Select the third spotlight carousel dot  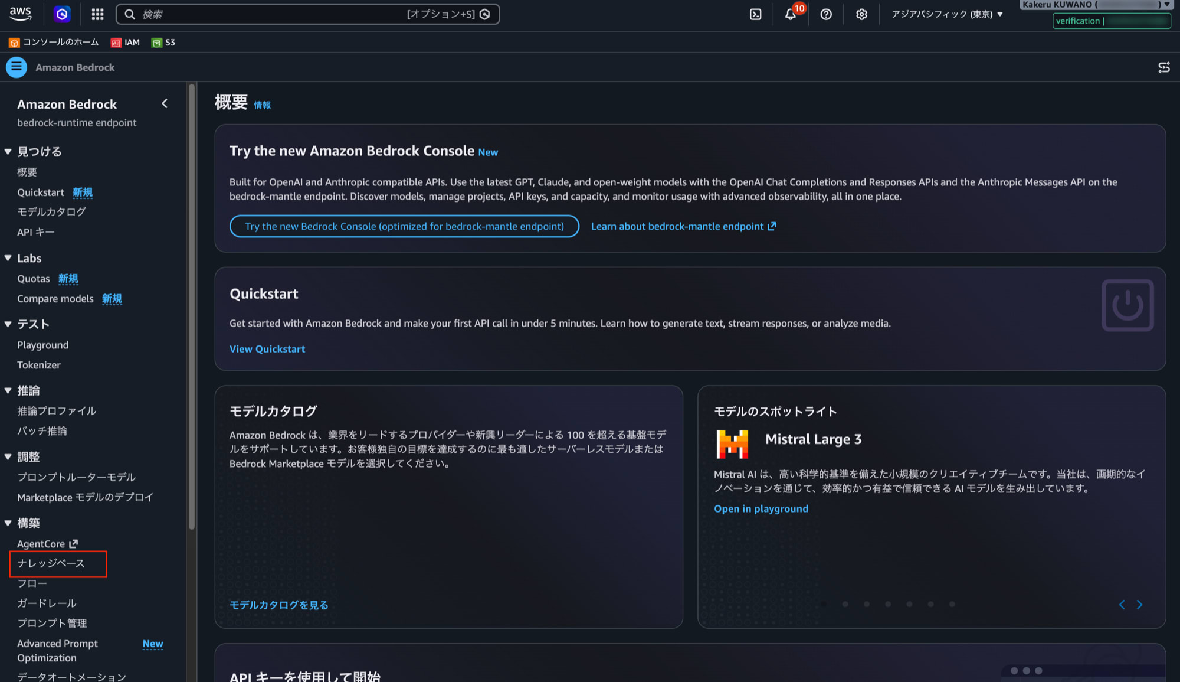coord(867,604)
